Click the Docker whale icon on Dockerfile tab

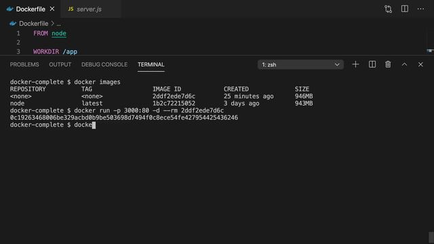click(9, 9)
